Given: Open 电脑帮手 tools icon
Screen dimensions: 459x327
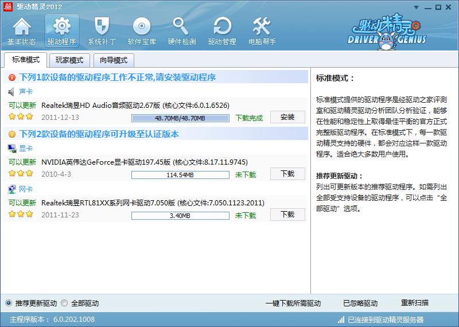Looking at the screenshot, I should (x=262, y=28).
